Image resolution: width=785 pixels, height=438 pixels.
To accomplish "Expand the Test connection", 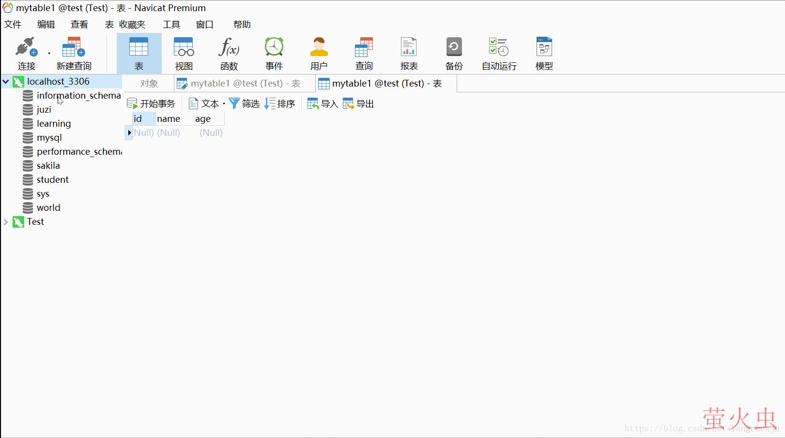I will [5, 221].
